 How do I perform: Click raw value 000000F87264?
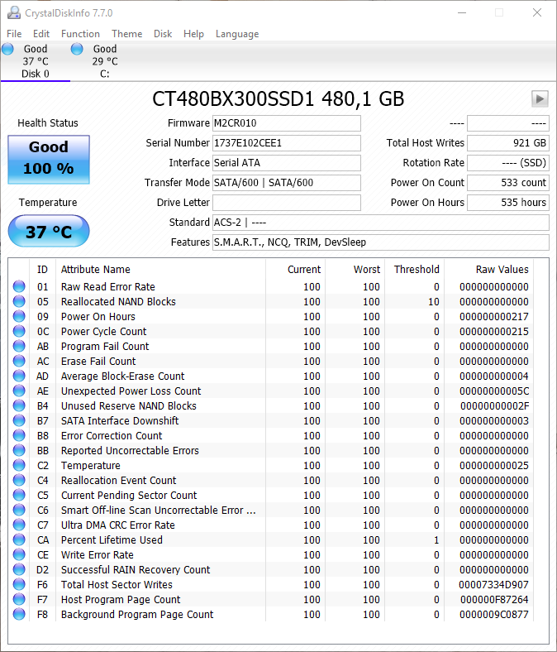[x=494, y=600]
